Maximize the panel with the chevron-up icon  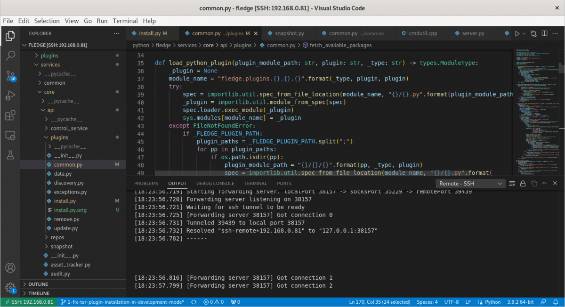[545, 183]
